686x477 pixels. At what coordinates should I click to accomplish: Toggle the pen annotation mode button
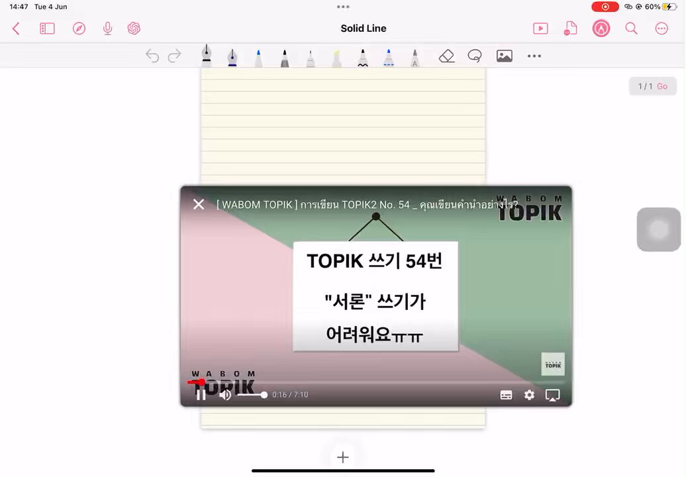(x=601, y=29)
